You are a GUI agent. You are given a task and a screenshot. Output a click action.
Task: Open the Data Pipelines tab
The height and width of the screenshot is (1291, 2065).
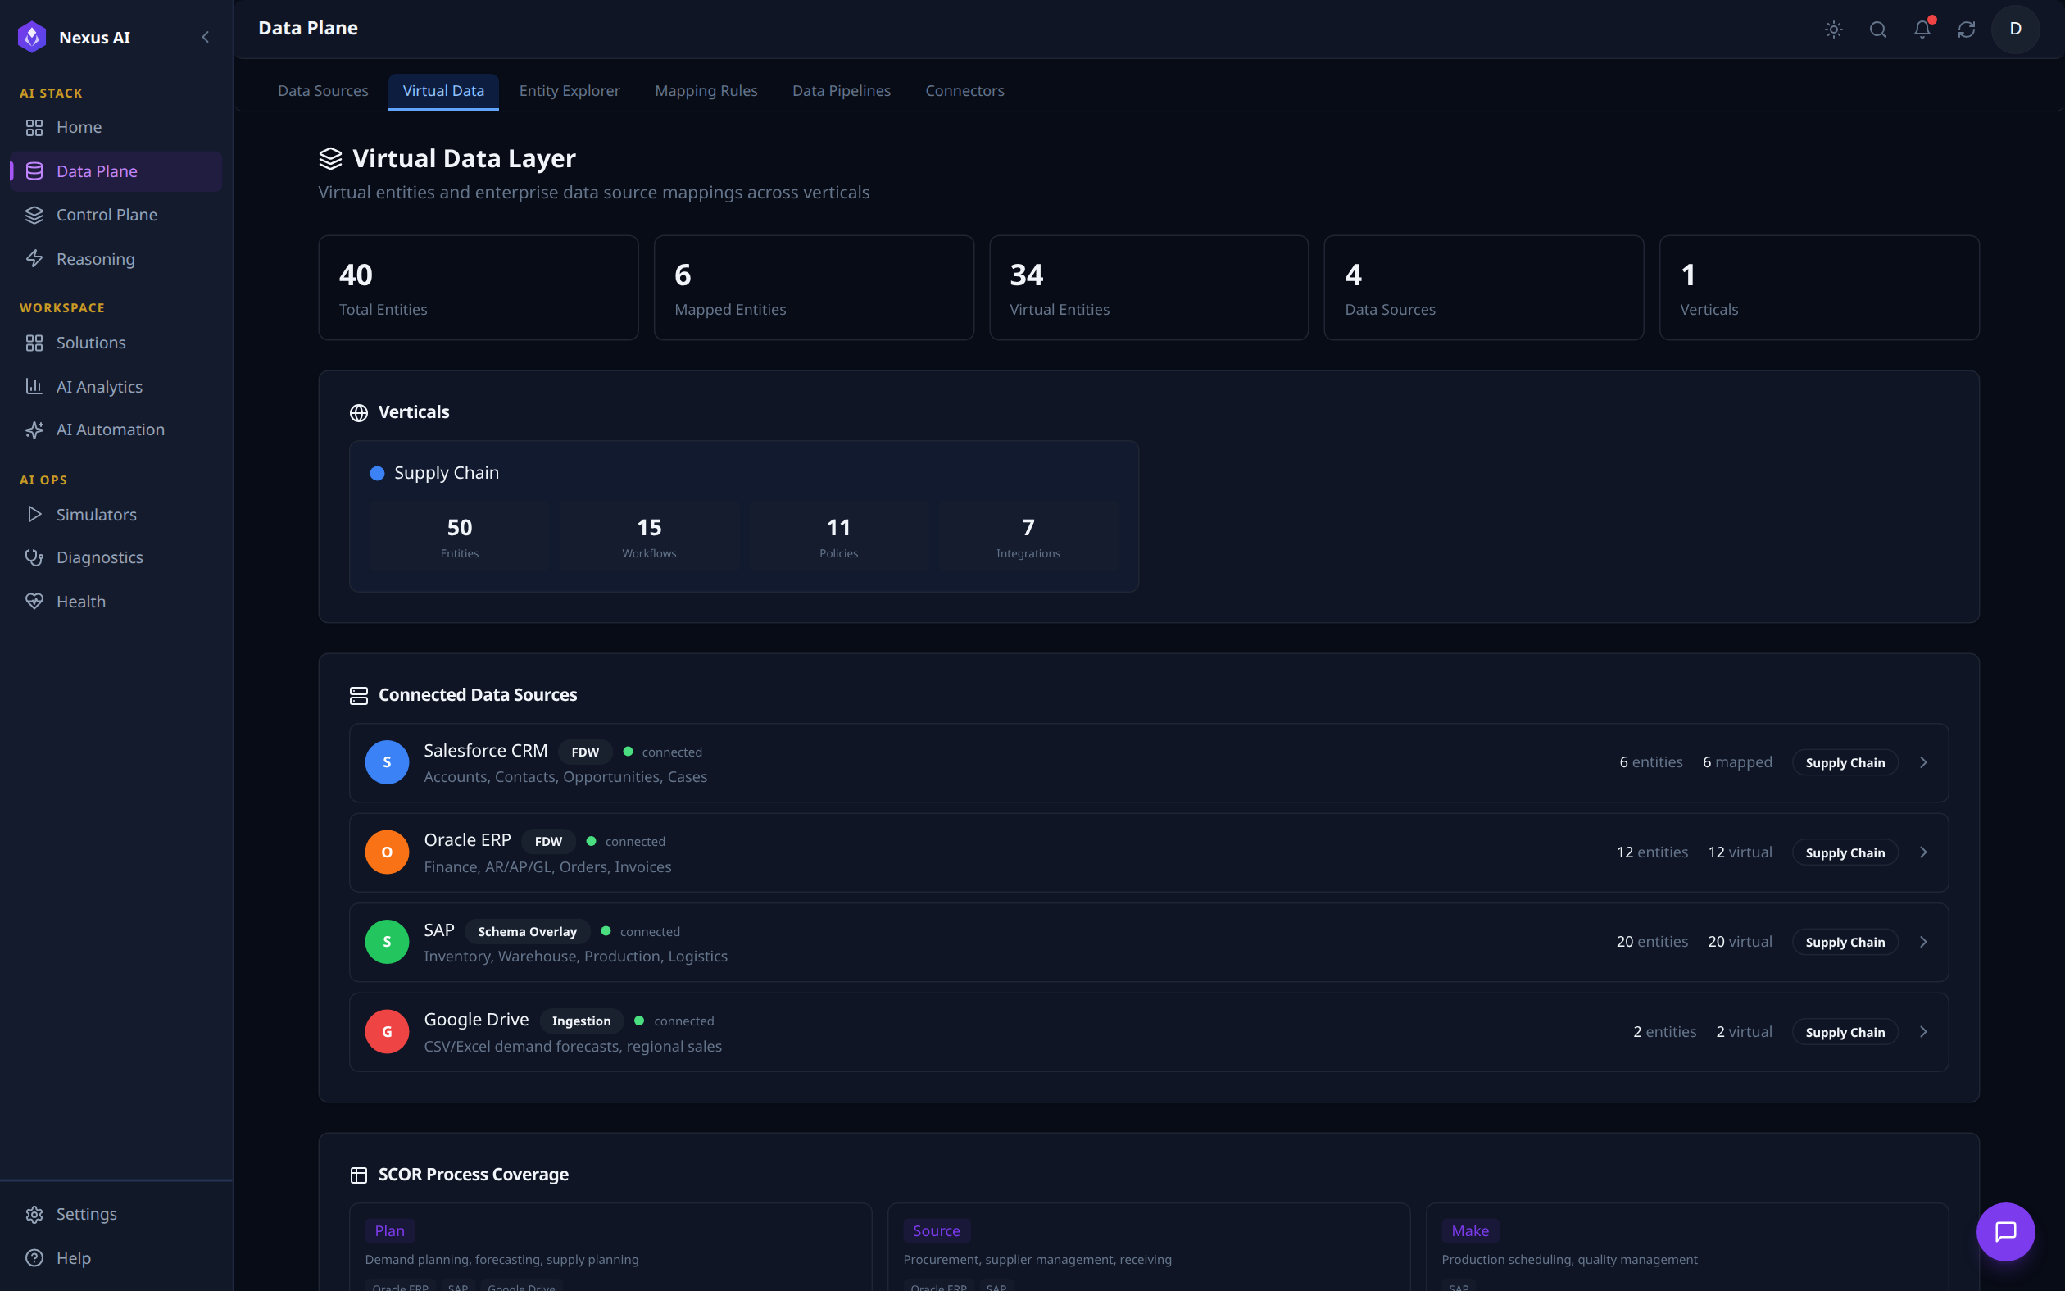pos(842,90)
